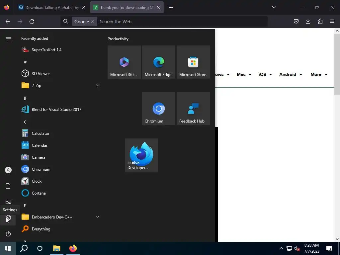This screenshot has width=340, height=255.
Task: Open Settings gear in Start menu
Action: [8, 218]
